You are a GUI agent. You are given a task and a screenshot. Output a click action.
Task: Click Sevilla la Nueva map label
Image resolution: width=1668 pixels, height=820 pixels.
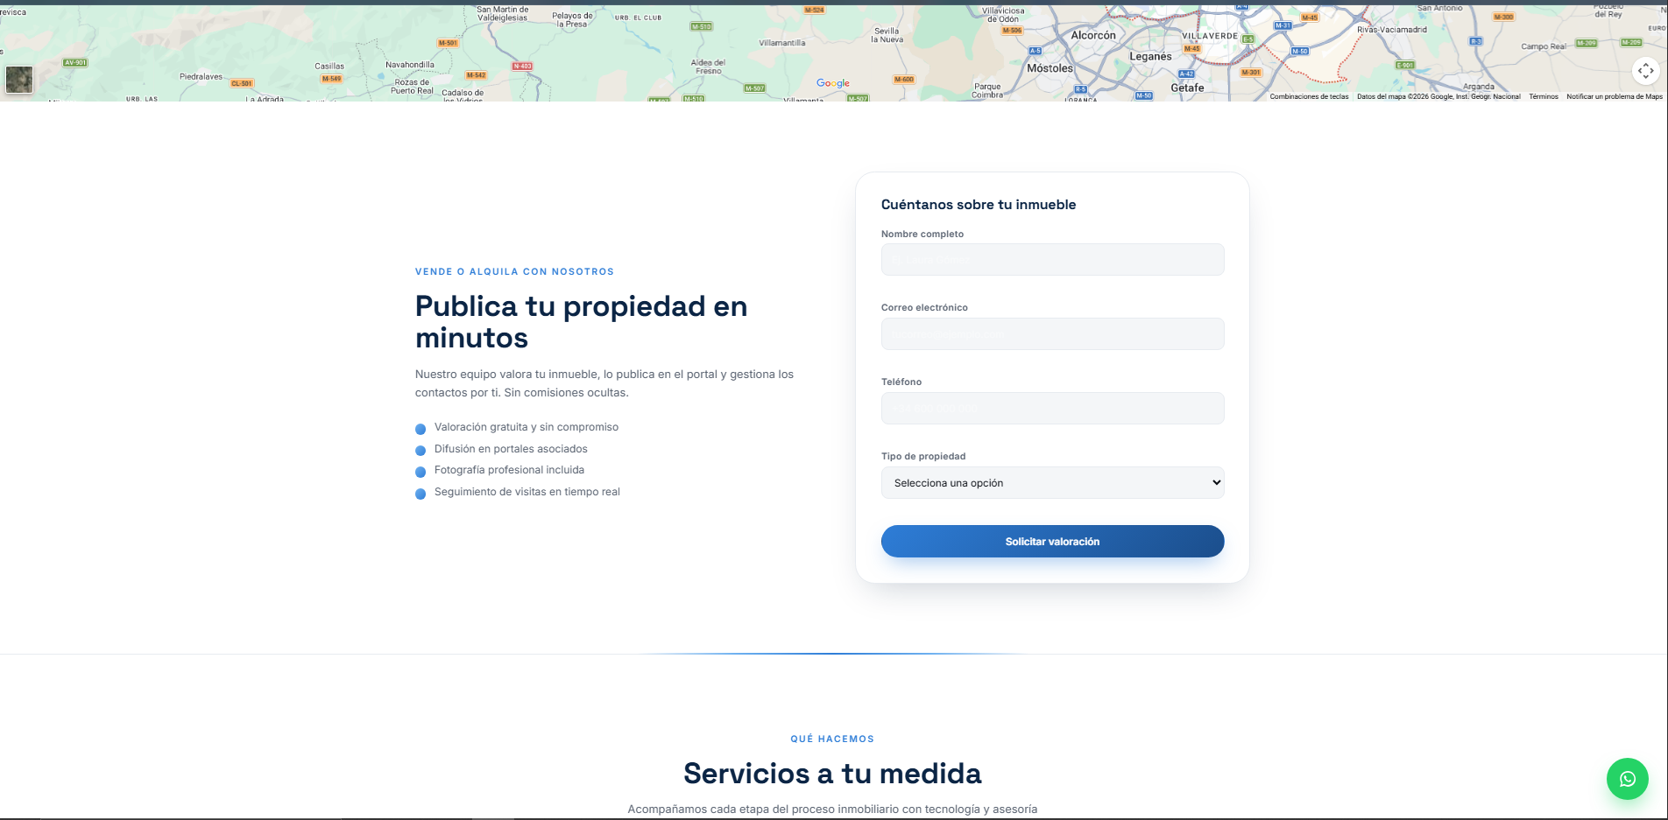(x=887, y=35)
